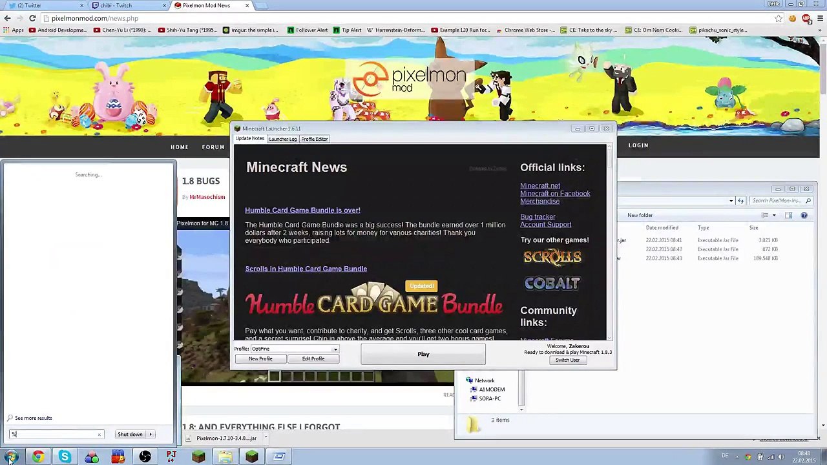This screenshot has width=827, height=465.
Task: Open the Minecraft.net link
Action: click(540, 186)
